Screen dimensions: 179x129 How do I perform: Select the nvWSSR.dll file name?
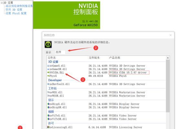coord(57,96)
